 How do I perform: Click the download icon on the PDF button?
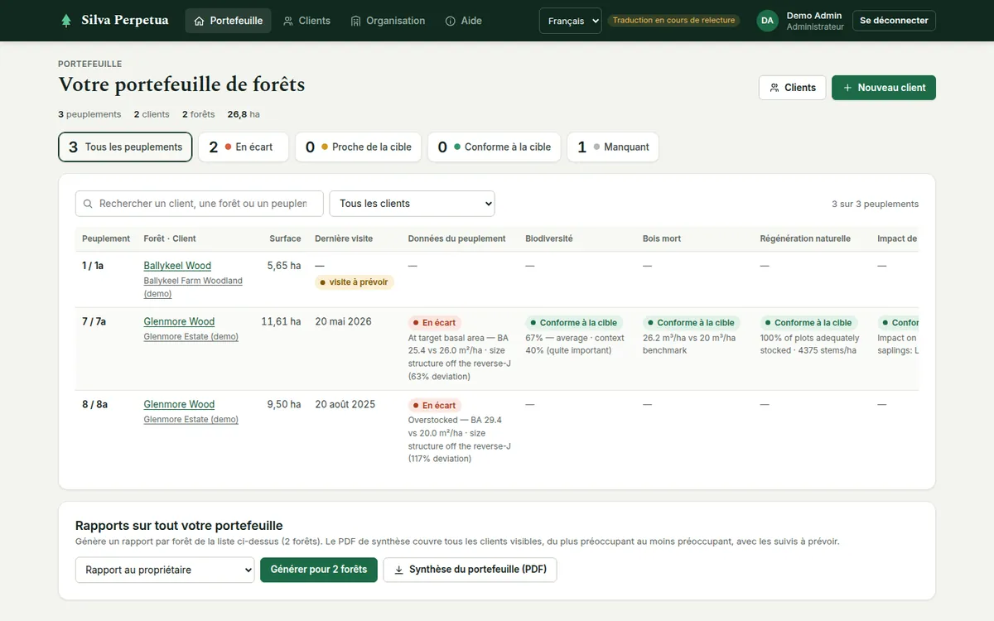(x=399, y=570)
